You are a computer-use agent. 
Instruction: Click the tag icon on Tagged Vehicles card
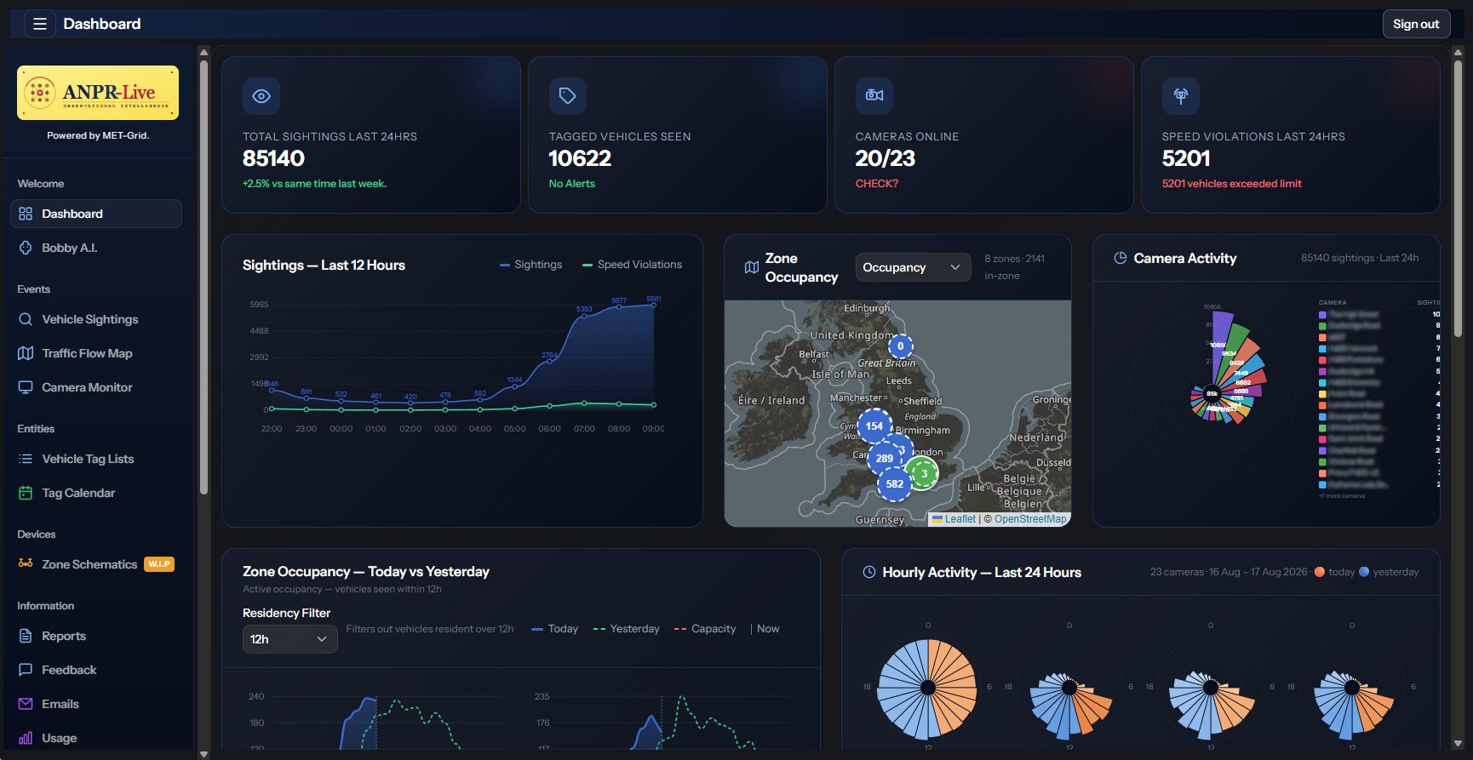(568, 96)
